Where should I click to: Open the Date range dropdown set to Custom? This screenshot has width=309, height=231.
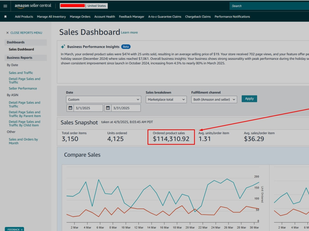(104, 99)
